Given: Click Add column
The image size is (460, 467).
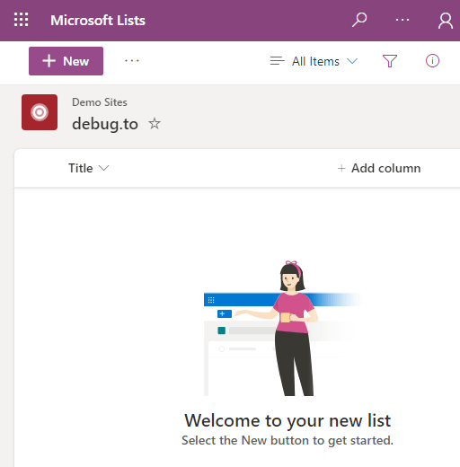Looking at the screenshot, I should pos(379,168).
